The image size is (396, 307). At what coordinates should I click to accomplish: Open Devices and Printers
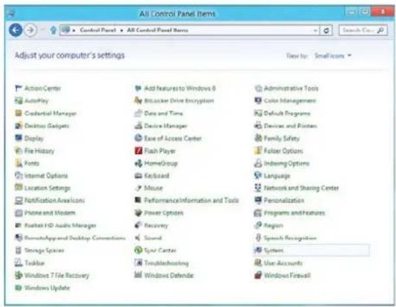pyautogui.click(x=290, y=126)
